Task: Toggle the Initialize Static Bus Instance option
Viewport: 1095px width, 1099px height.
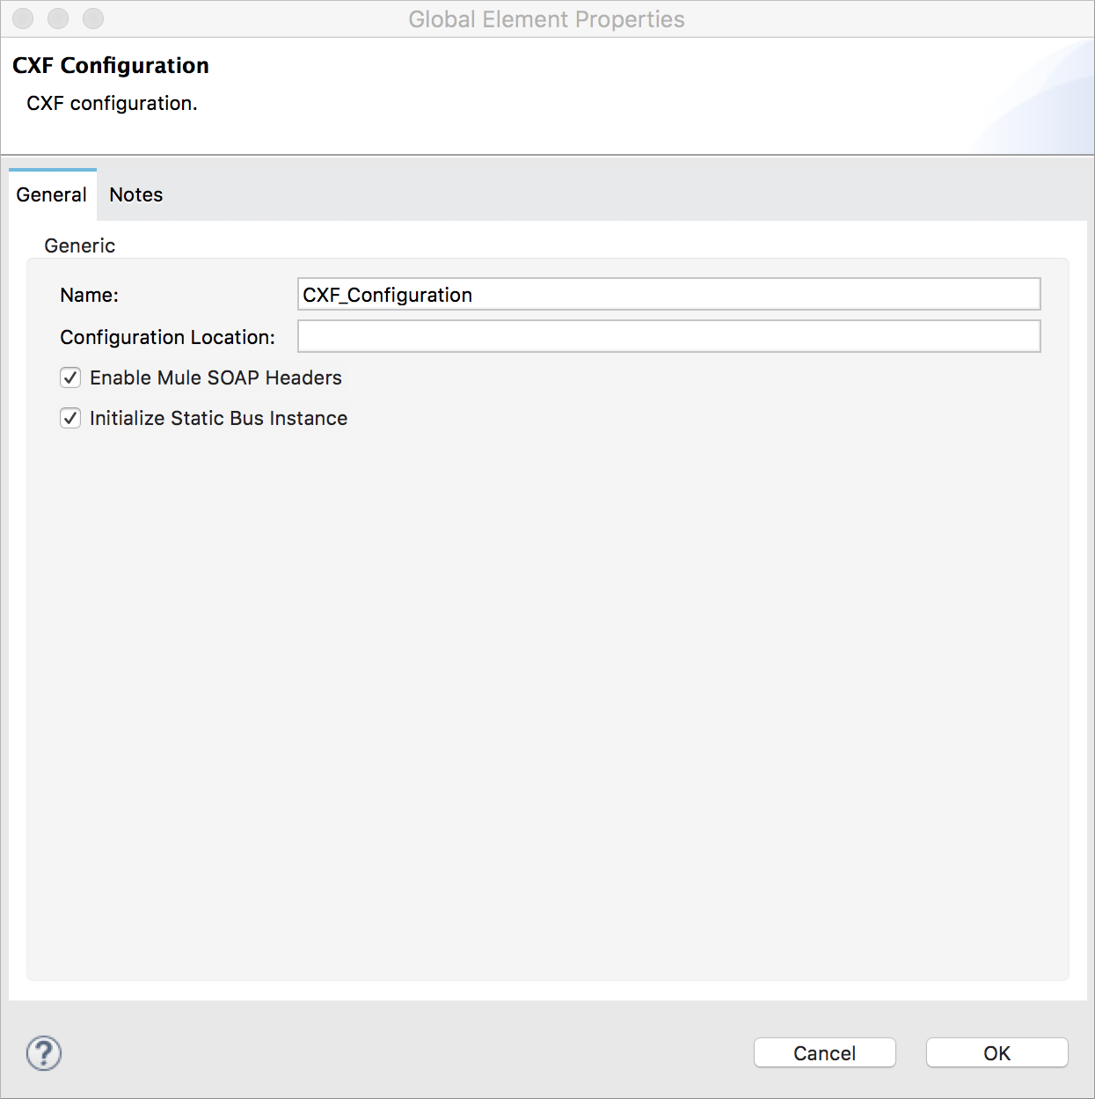Action: point(70,418)
